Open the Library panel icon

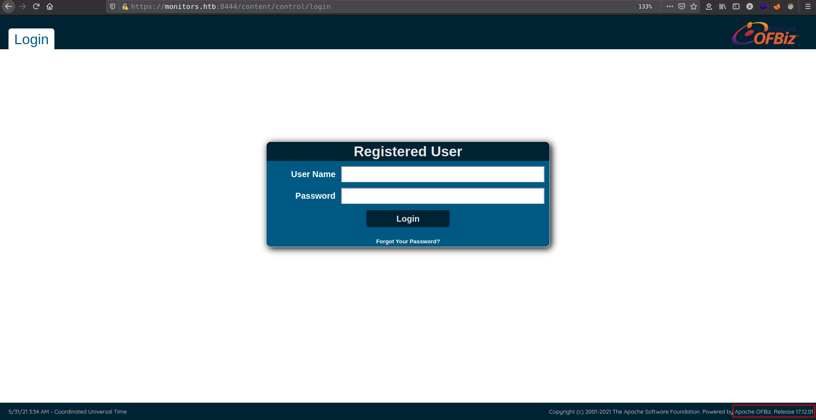pyautogui.click(x=722, y=6)
